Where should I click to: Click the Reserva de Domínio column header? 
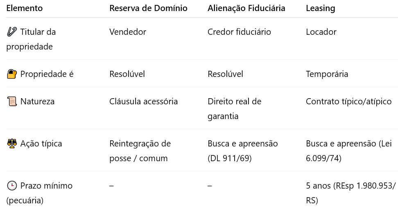148,8
